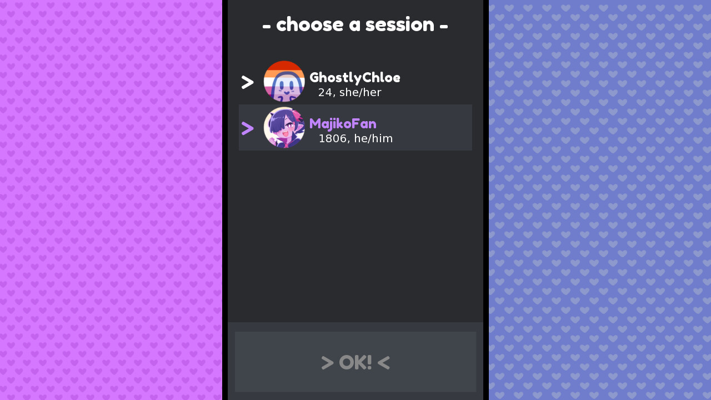Confirm selection with the OK! button
Viewport: 711px width, 400px height.
coord(355,362)
